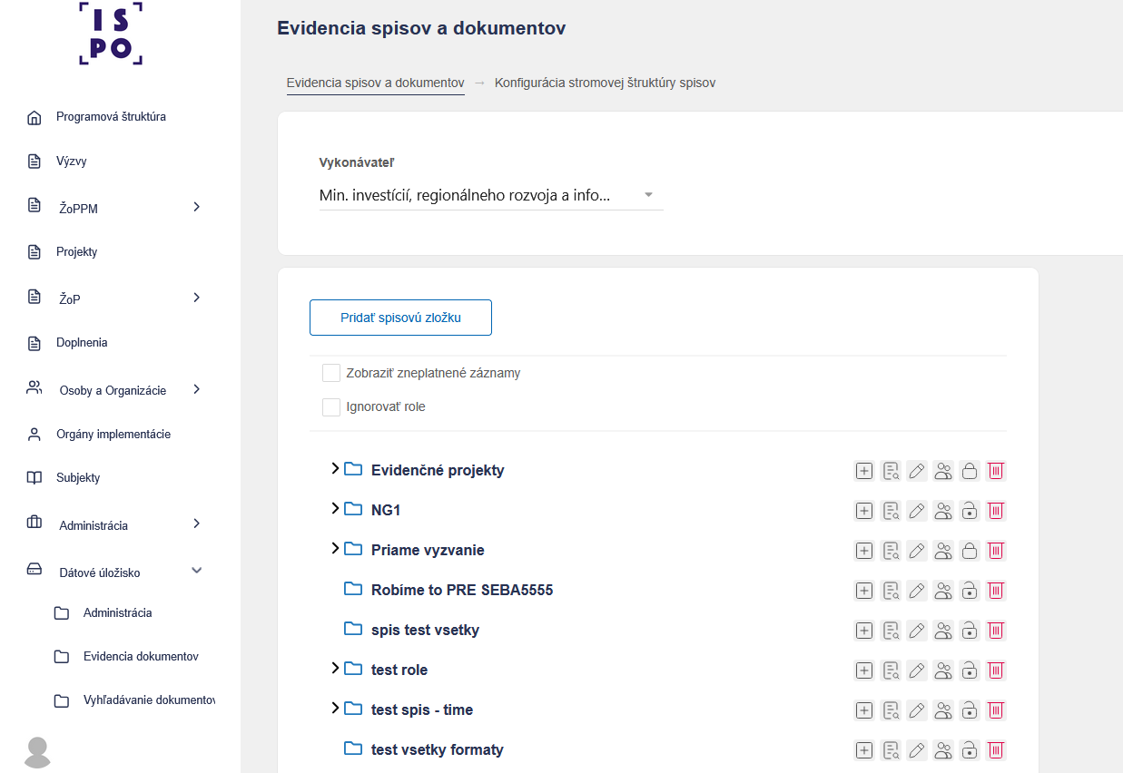Click the lock icon for spis test vsetky
This screenshot has height=773, width=1123.
[970, 631]
